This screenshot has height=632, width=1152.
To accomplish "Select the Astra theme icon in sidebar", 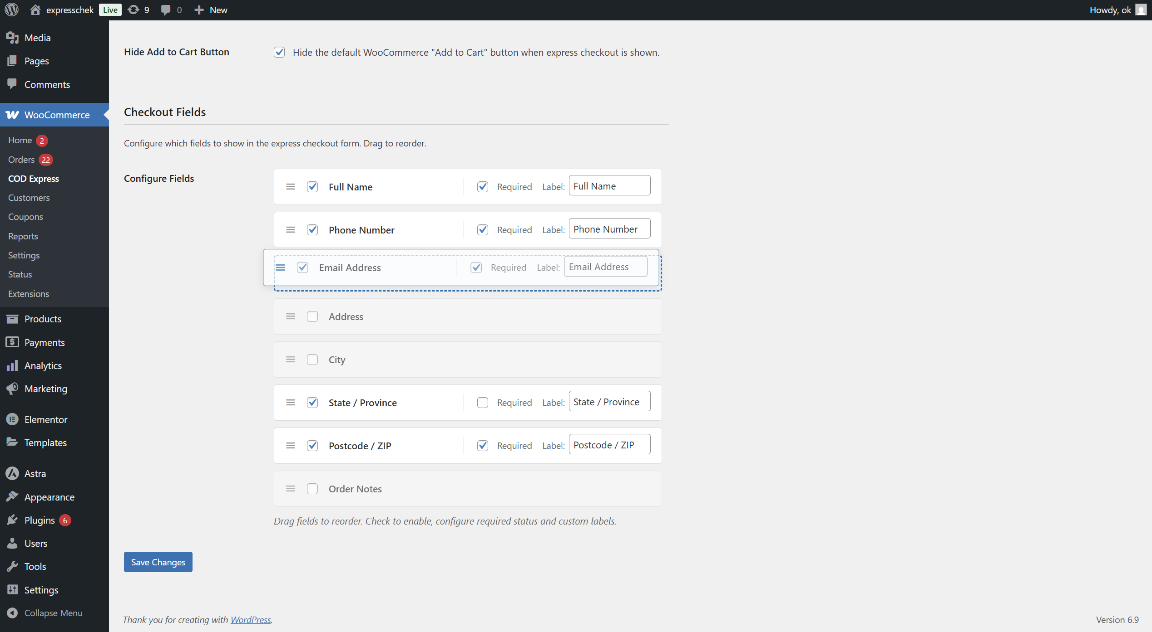I will [12, 473].
